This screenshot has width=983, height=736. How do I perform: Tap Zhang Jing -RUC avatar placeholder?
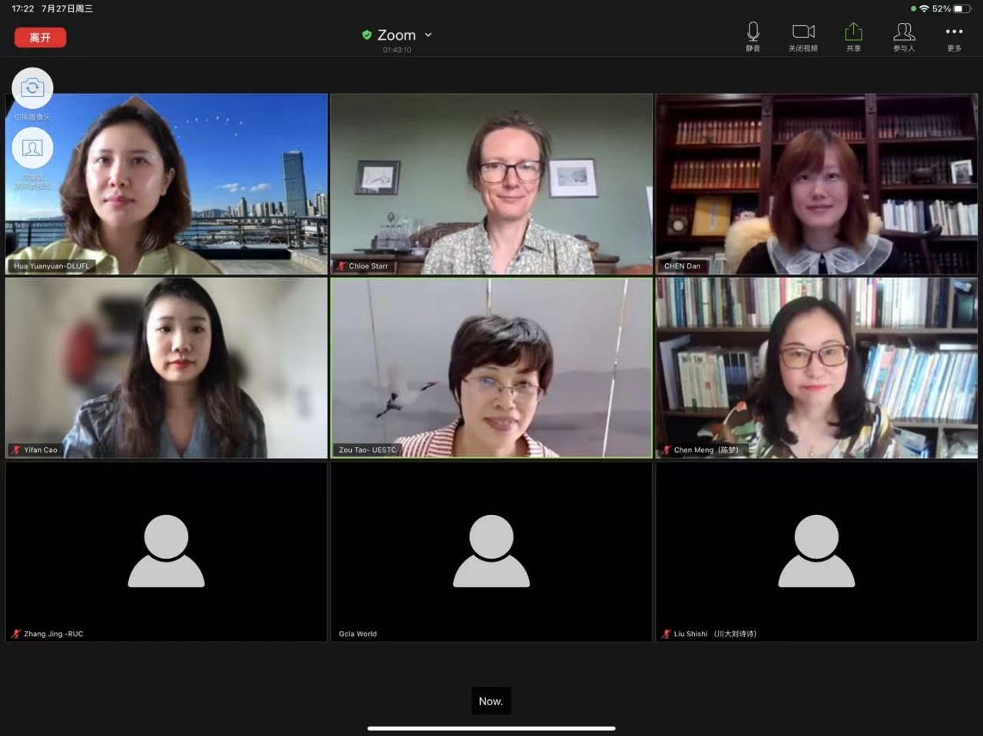click(x=167, y=551)
